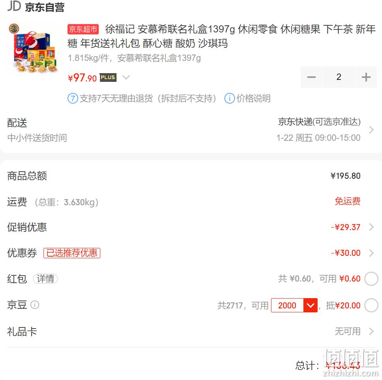
Task: Increase quantity with the plus button
Action: pos(366,77)
